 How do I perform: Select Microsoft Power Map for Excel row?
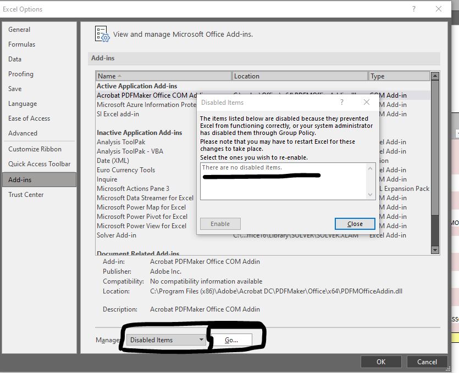click(147, 208)
